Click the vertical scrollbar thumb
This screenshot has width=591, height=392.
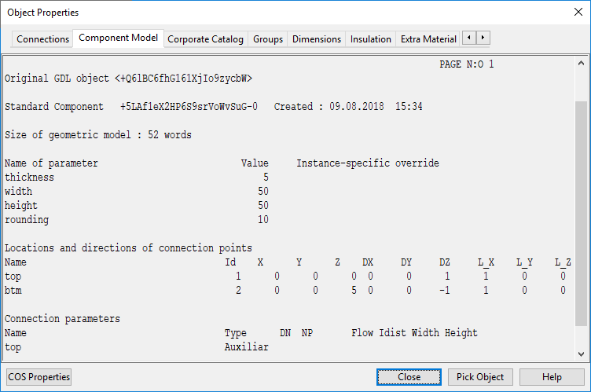coord(582,212)
